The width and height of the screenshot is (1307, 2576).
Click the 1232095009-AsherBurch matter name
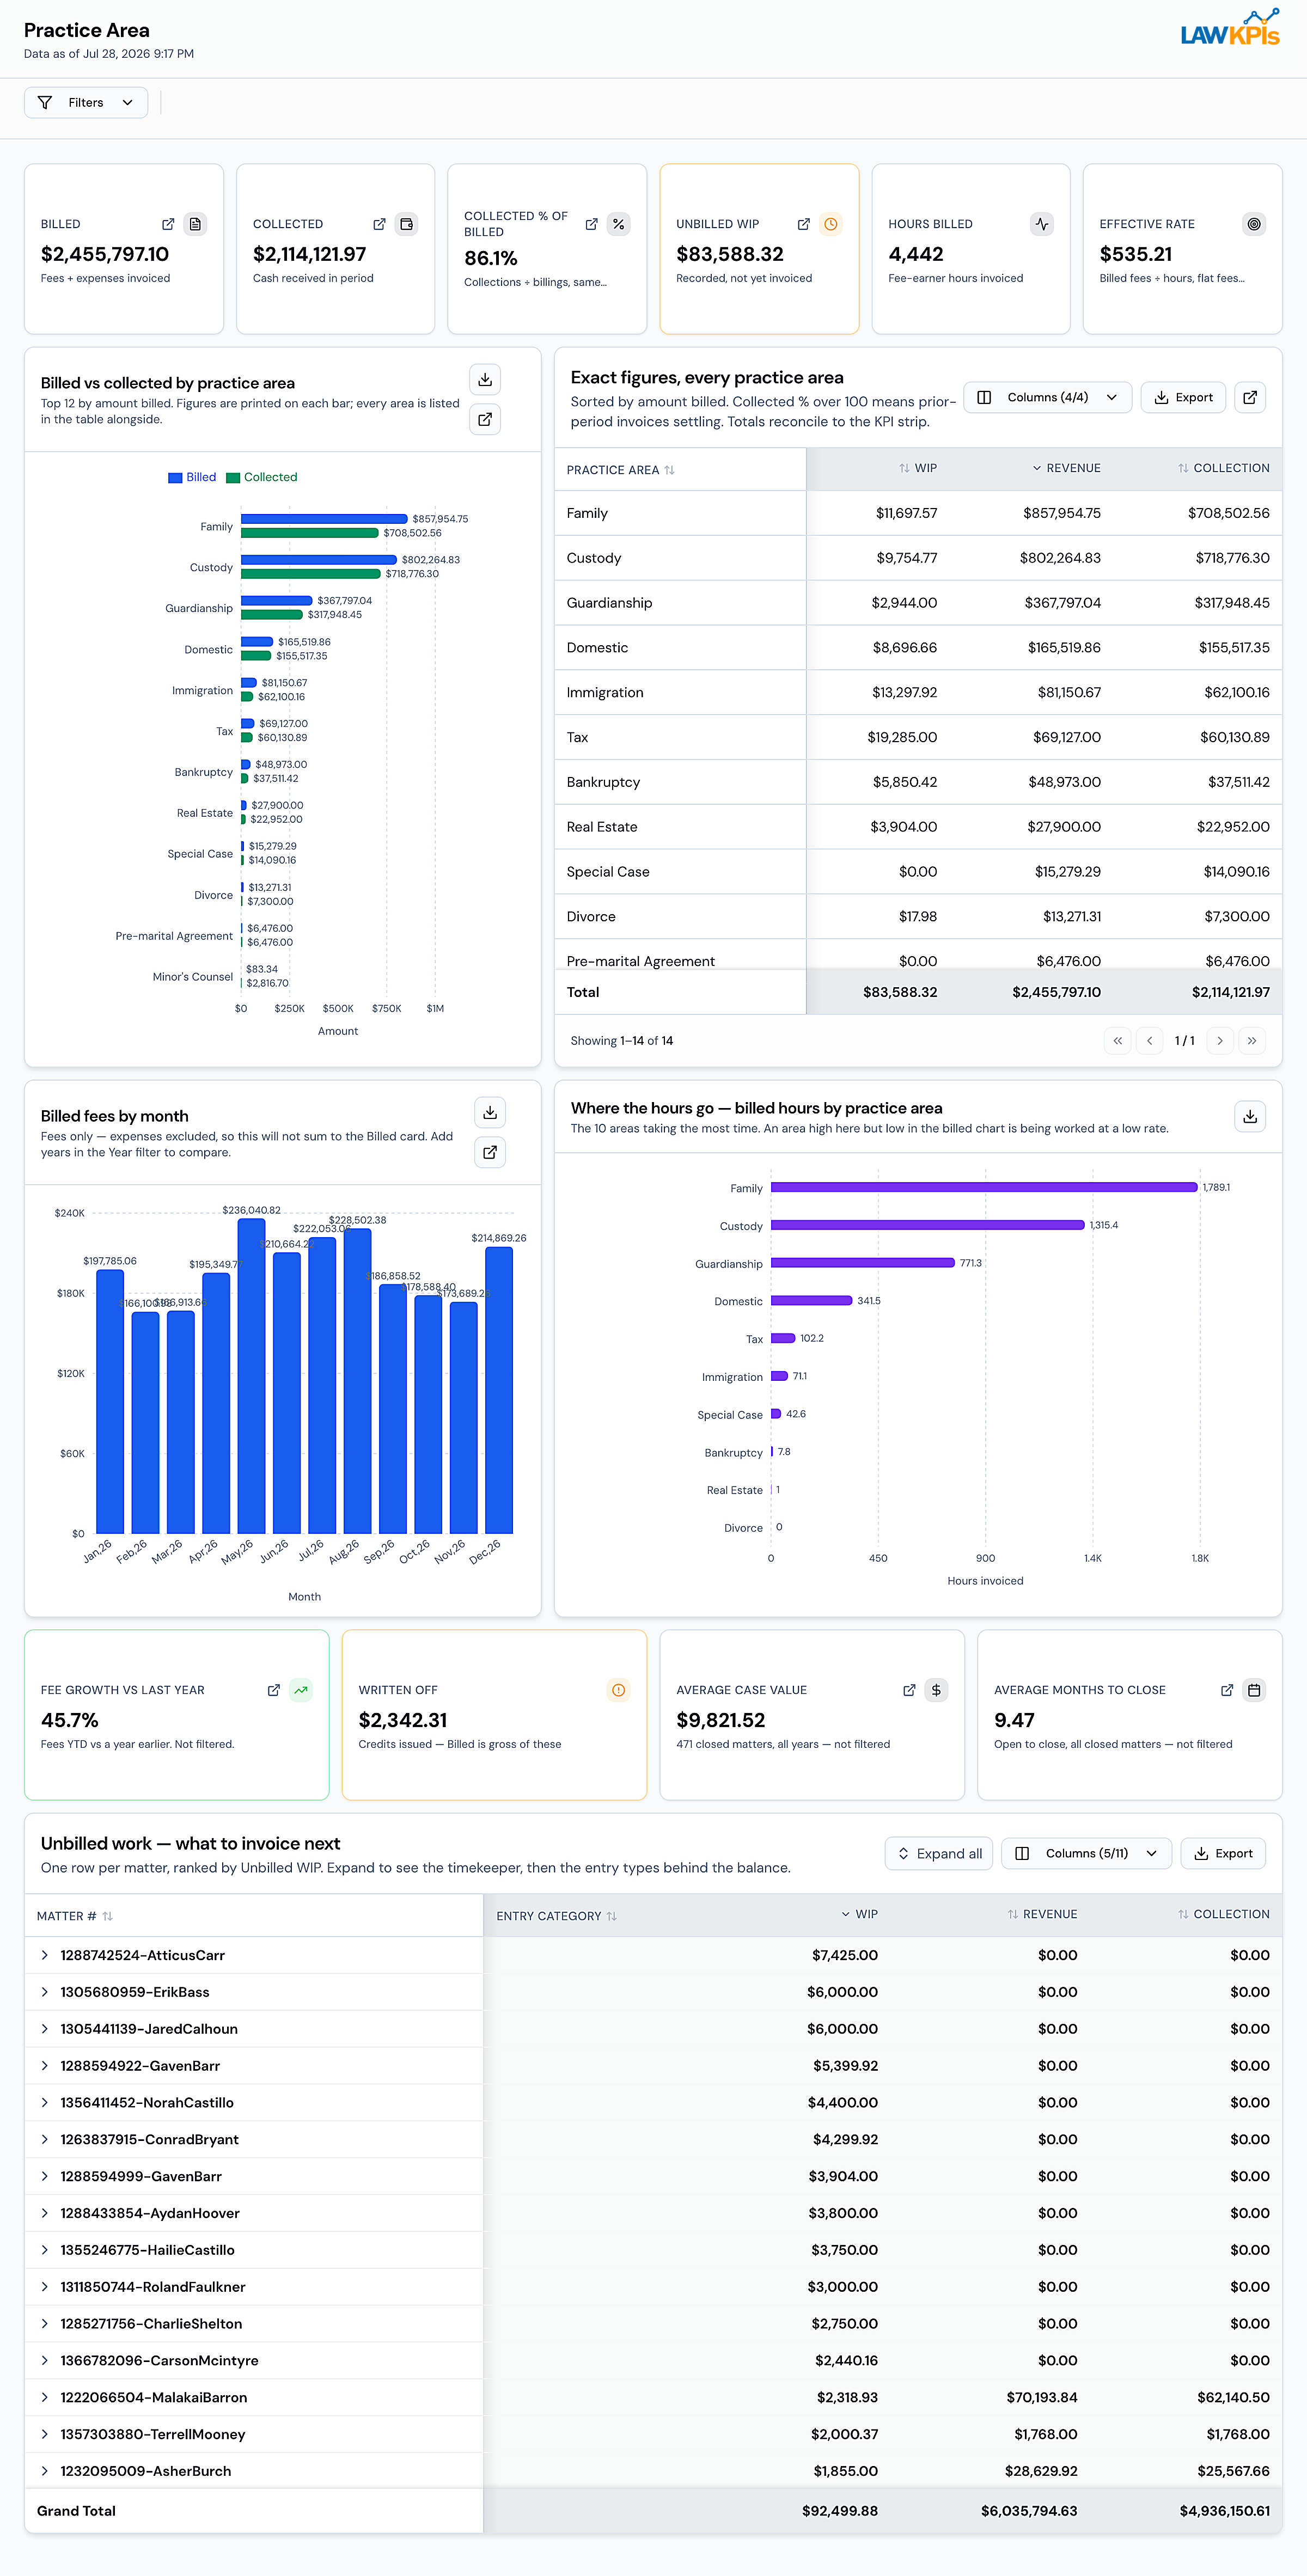point(145,2471)
